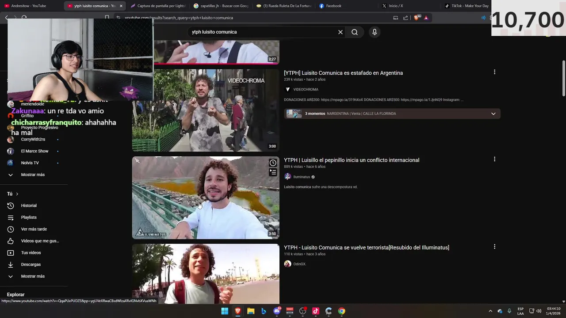Open the Tú section chevron
The image size is (566, 318).
17,194
